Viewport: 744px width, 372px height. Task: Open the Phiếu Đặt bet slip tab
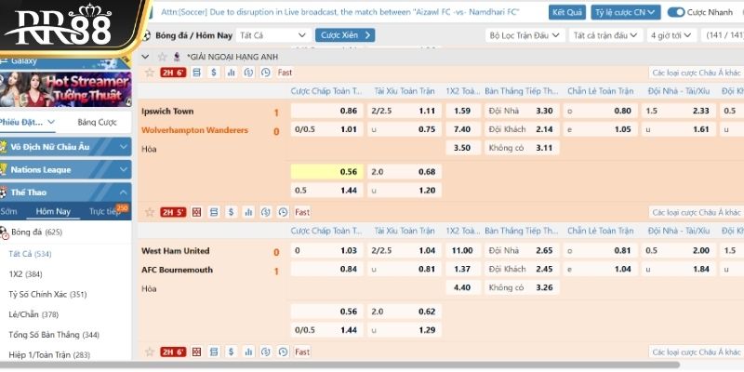click(x=27, y=122)
